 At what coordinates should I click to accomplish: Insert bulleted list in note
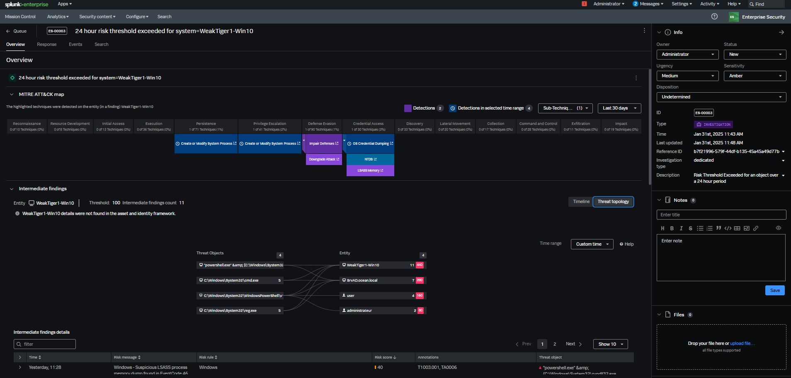[700, 228]
